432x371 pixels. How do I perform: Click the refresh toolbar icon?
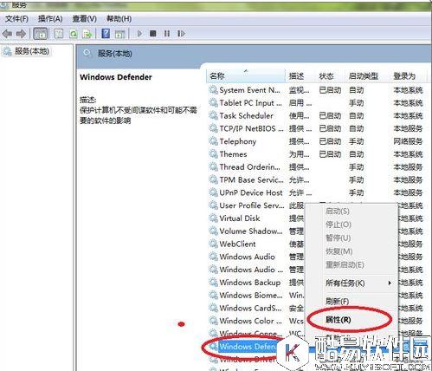point(74,34)
